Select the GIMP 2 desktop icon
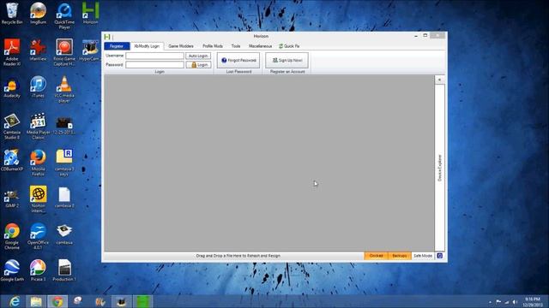Screen dimensions: 549x308 point(12,198)
